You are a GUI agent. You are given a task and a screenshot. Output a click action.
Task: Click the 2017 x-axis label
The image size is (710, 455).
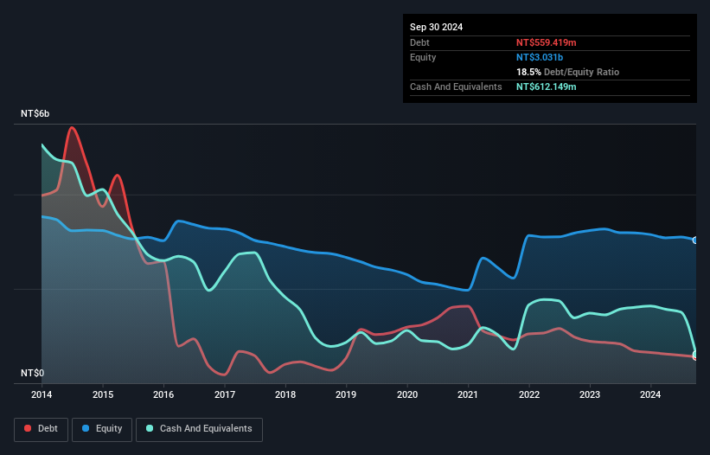point(225,394)
